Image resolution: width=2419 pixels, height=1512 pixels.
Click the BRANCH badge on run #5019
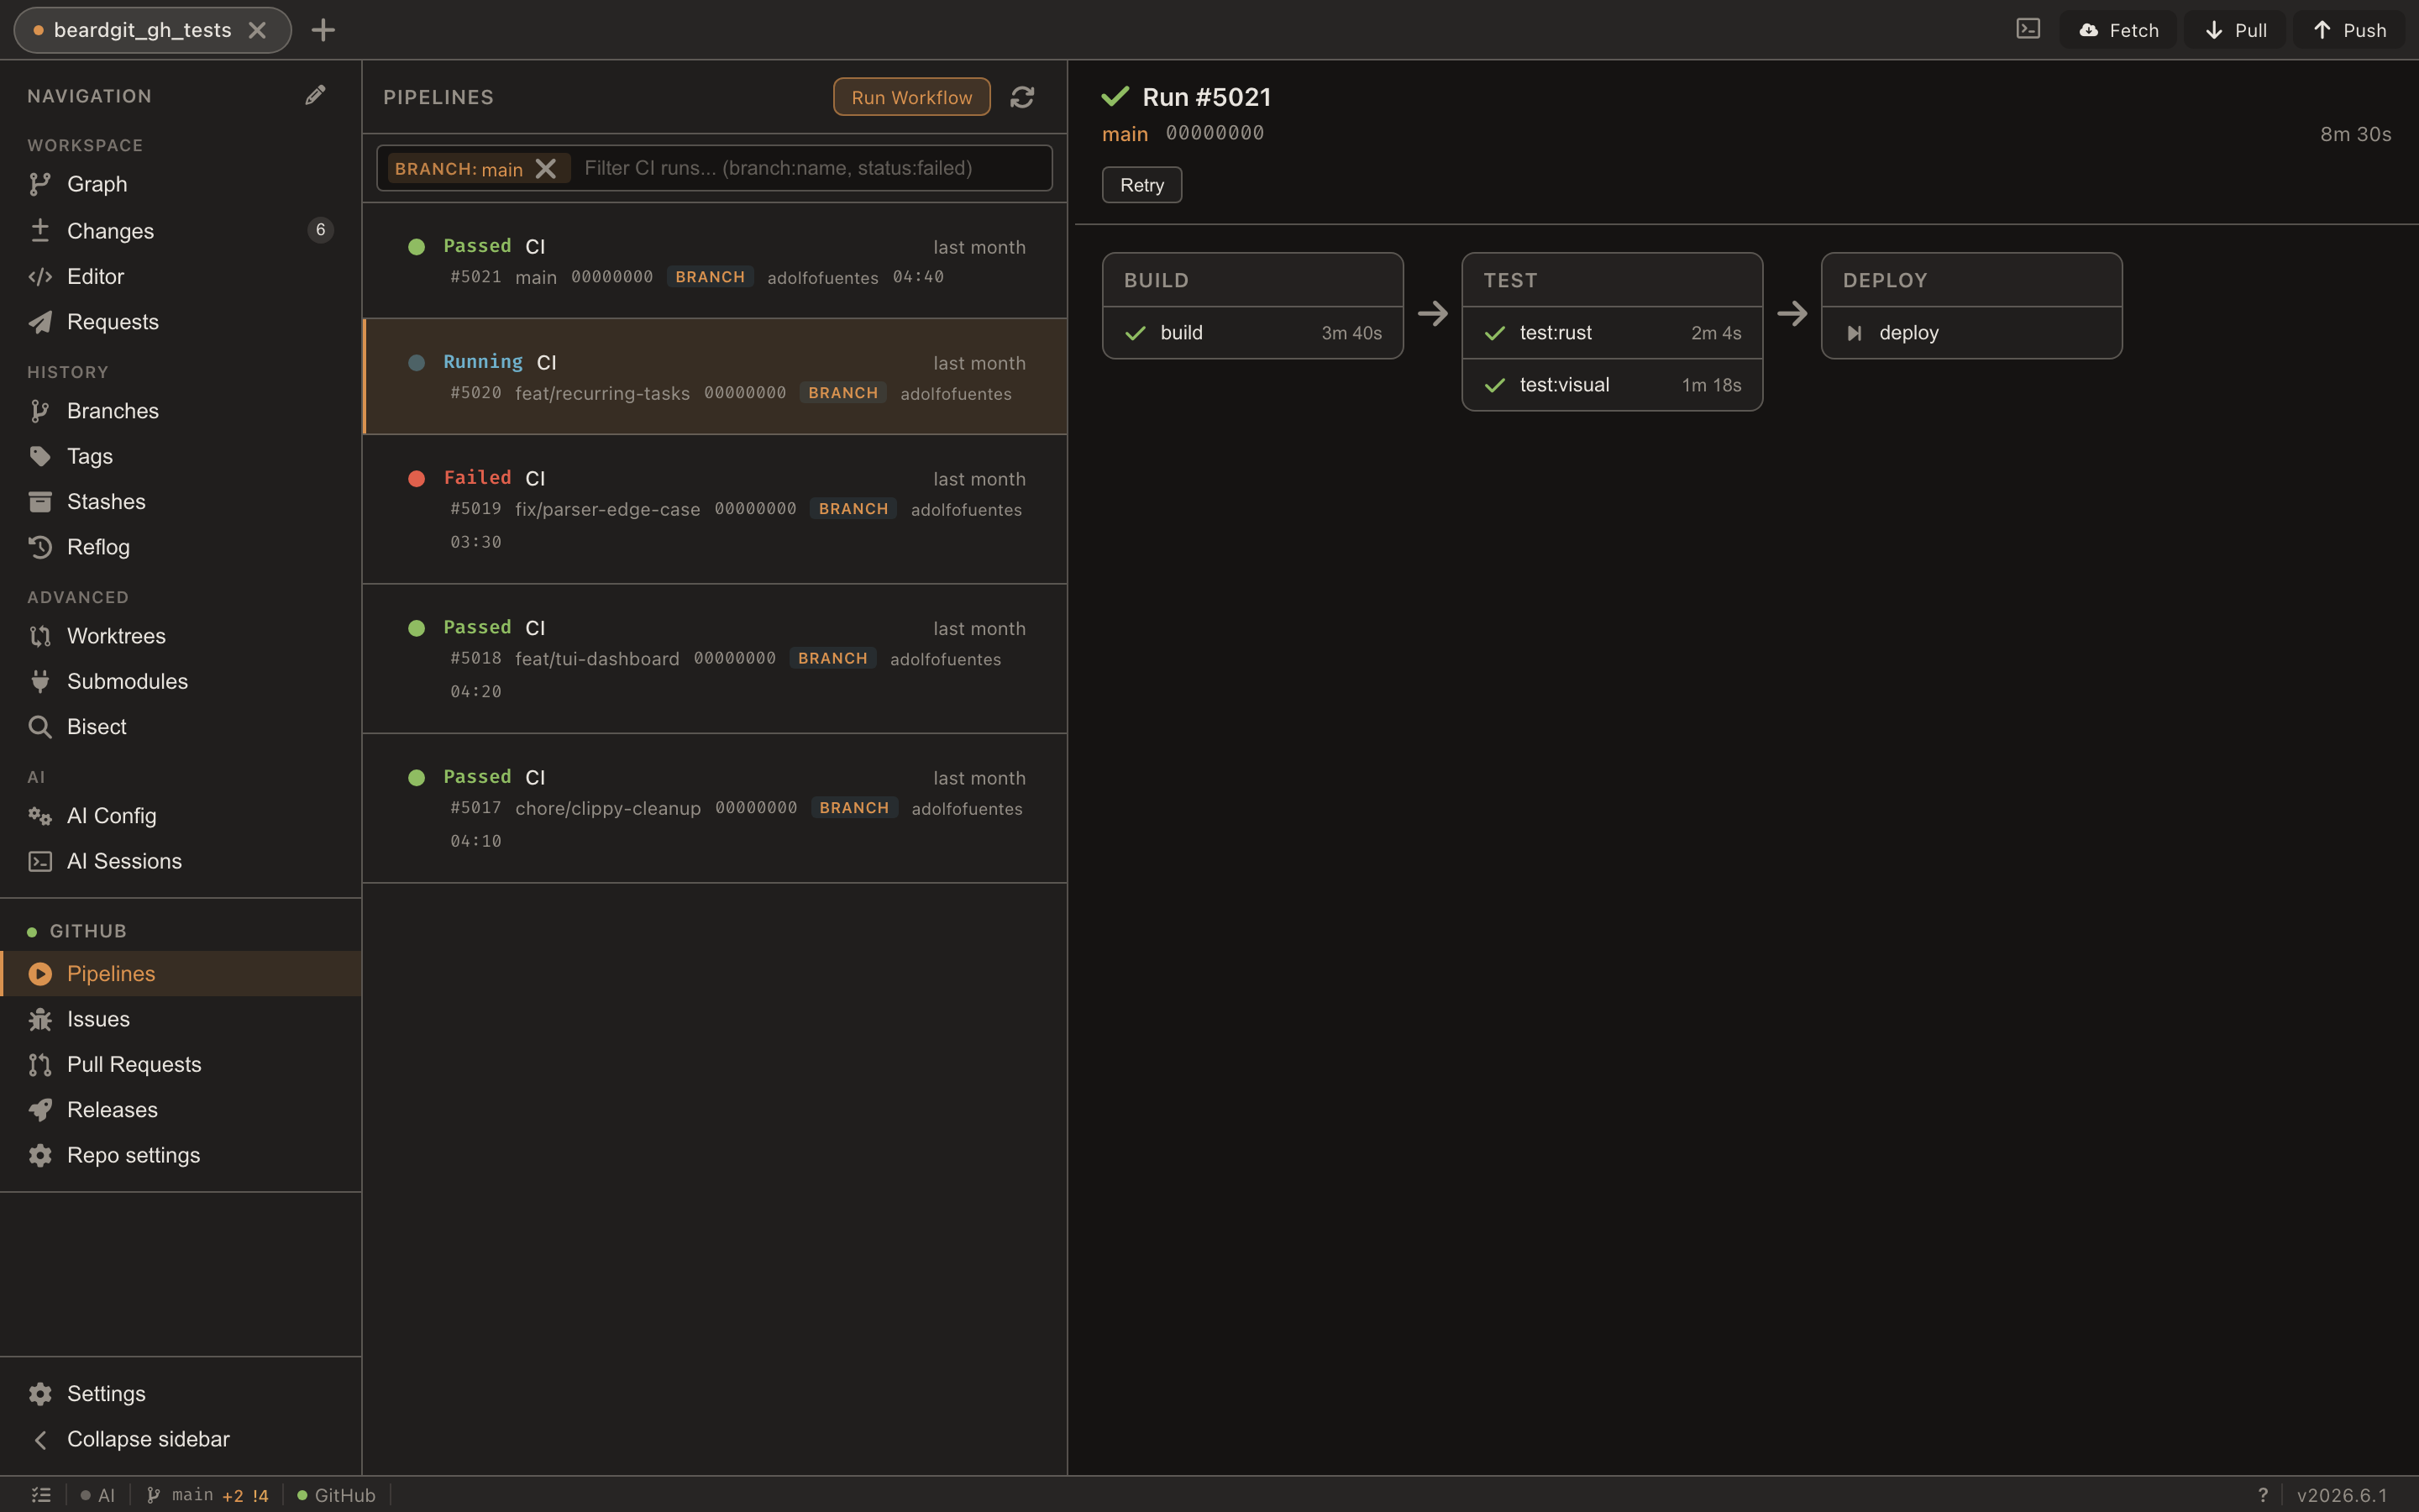[x=853, y=509]
